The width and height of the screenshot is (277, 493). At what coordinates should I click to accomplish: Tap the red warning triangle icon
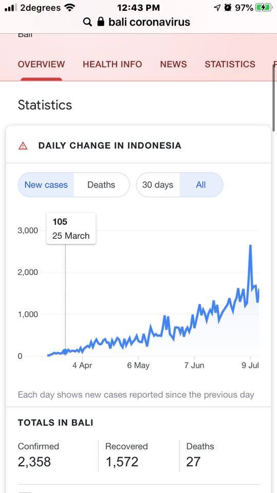coord(23,146)
